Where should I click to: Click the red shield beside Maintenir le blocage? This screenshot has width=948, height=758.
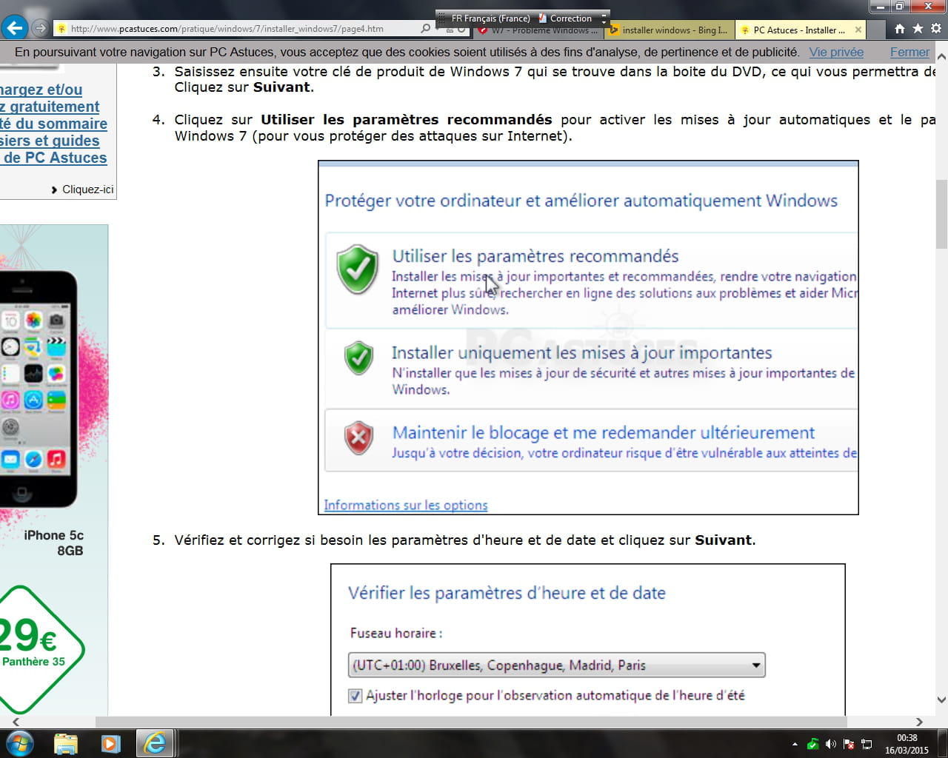point(358,437)
